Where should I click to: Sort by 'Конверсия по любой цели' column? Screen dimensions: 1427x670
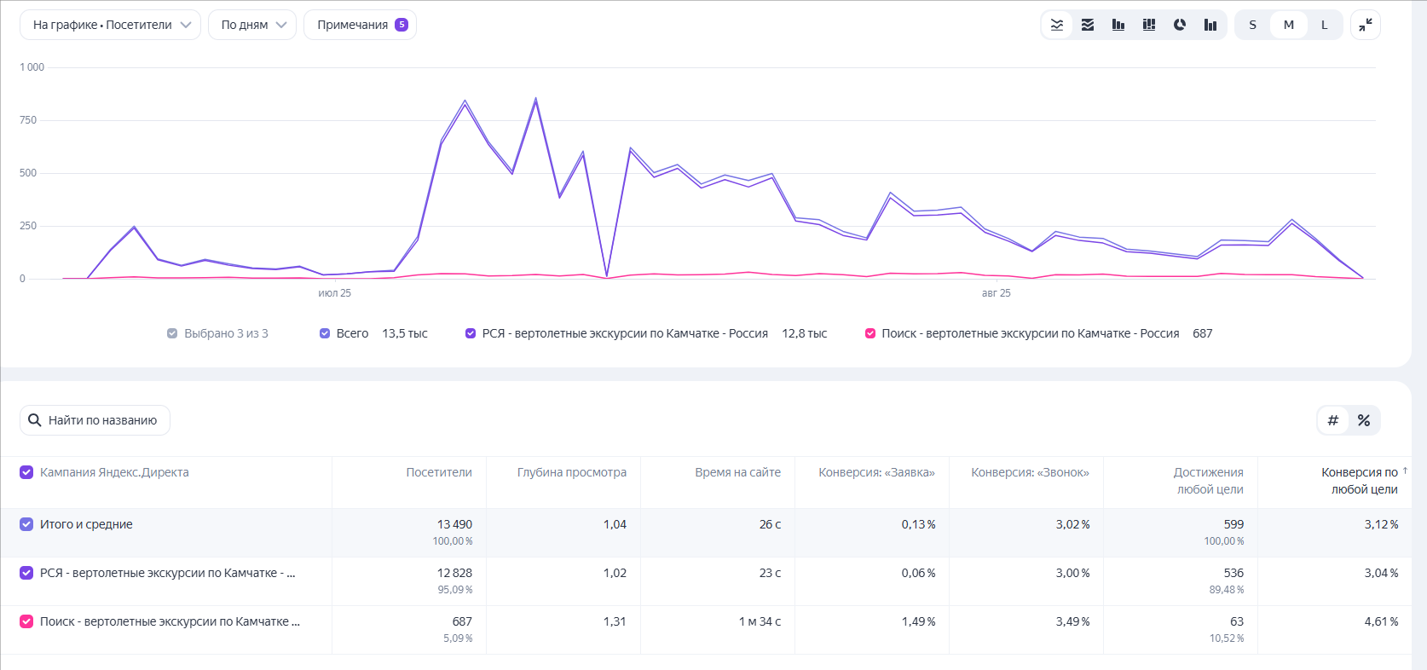(x=1360, y=481)
